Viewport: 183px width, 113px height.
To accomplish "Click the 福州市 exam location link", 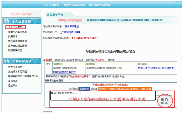I will 111,60.
